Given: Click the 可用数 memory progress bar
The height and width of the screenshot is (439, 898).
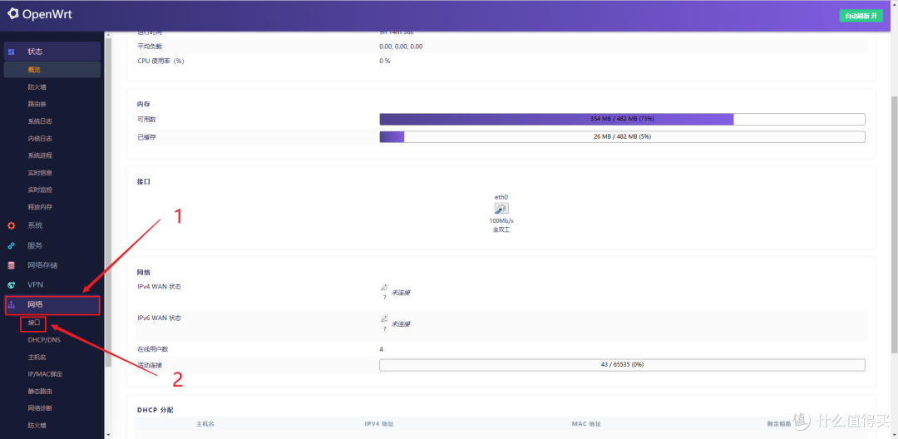Looking at the screenshot, I should tap(621, 119).
